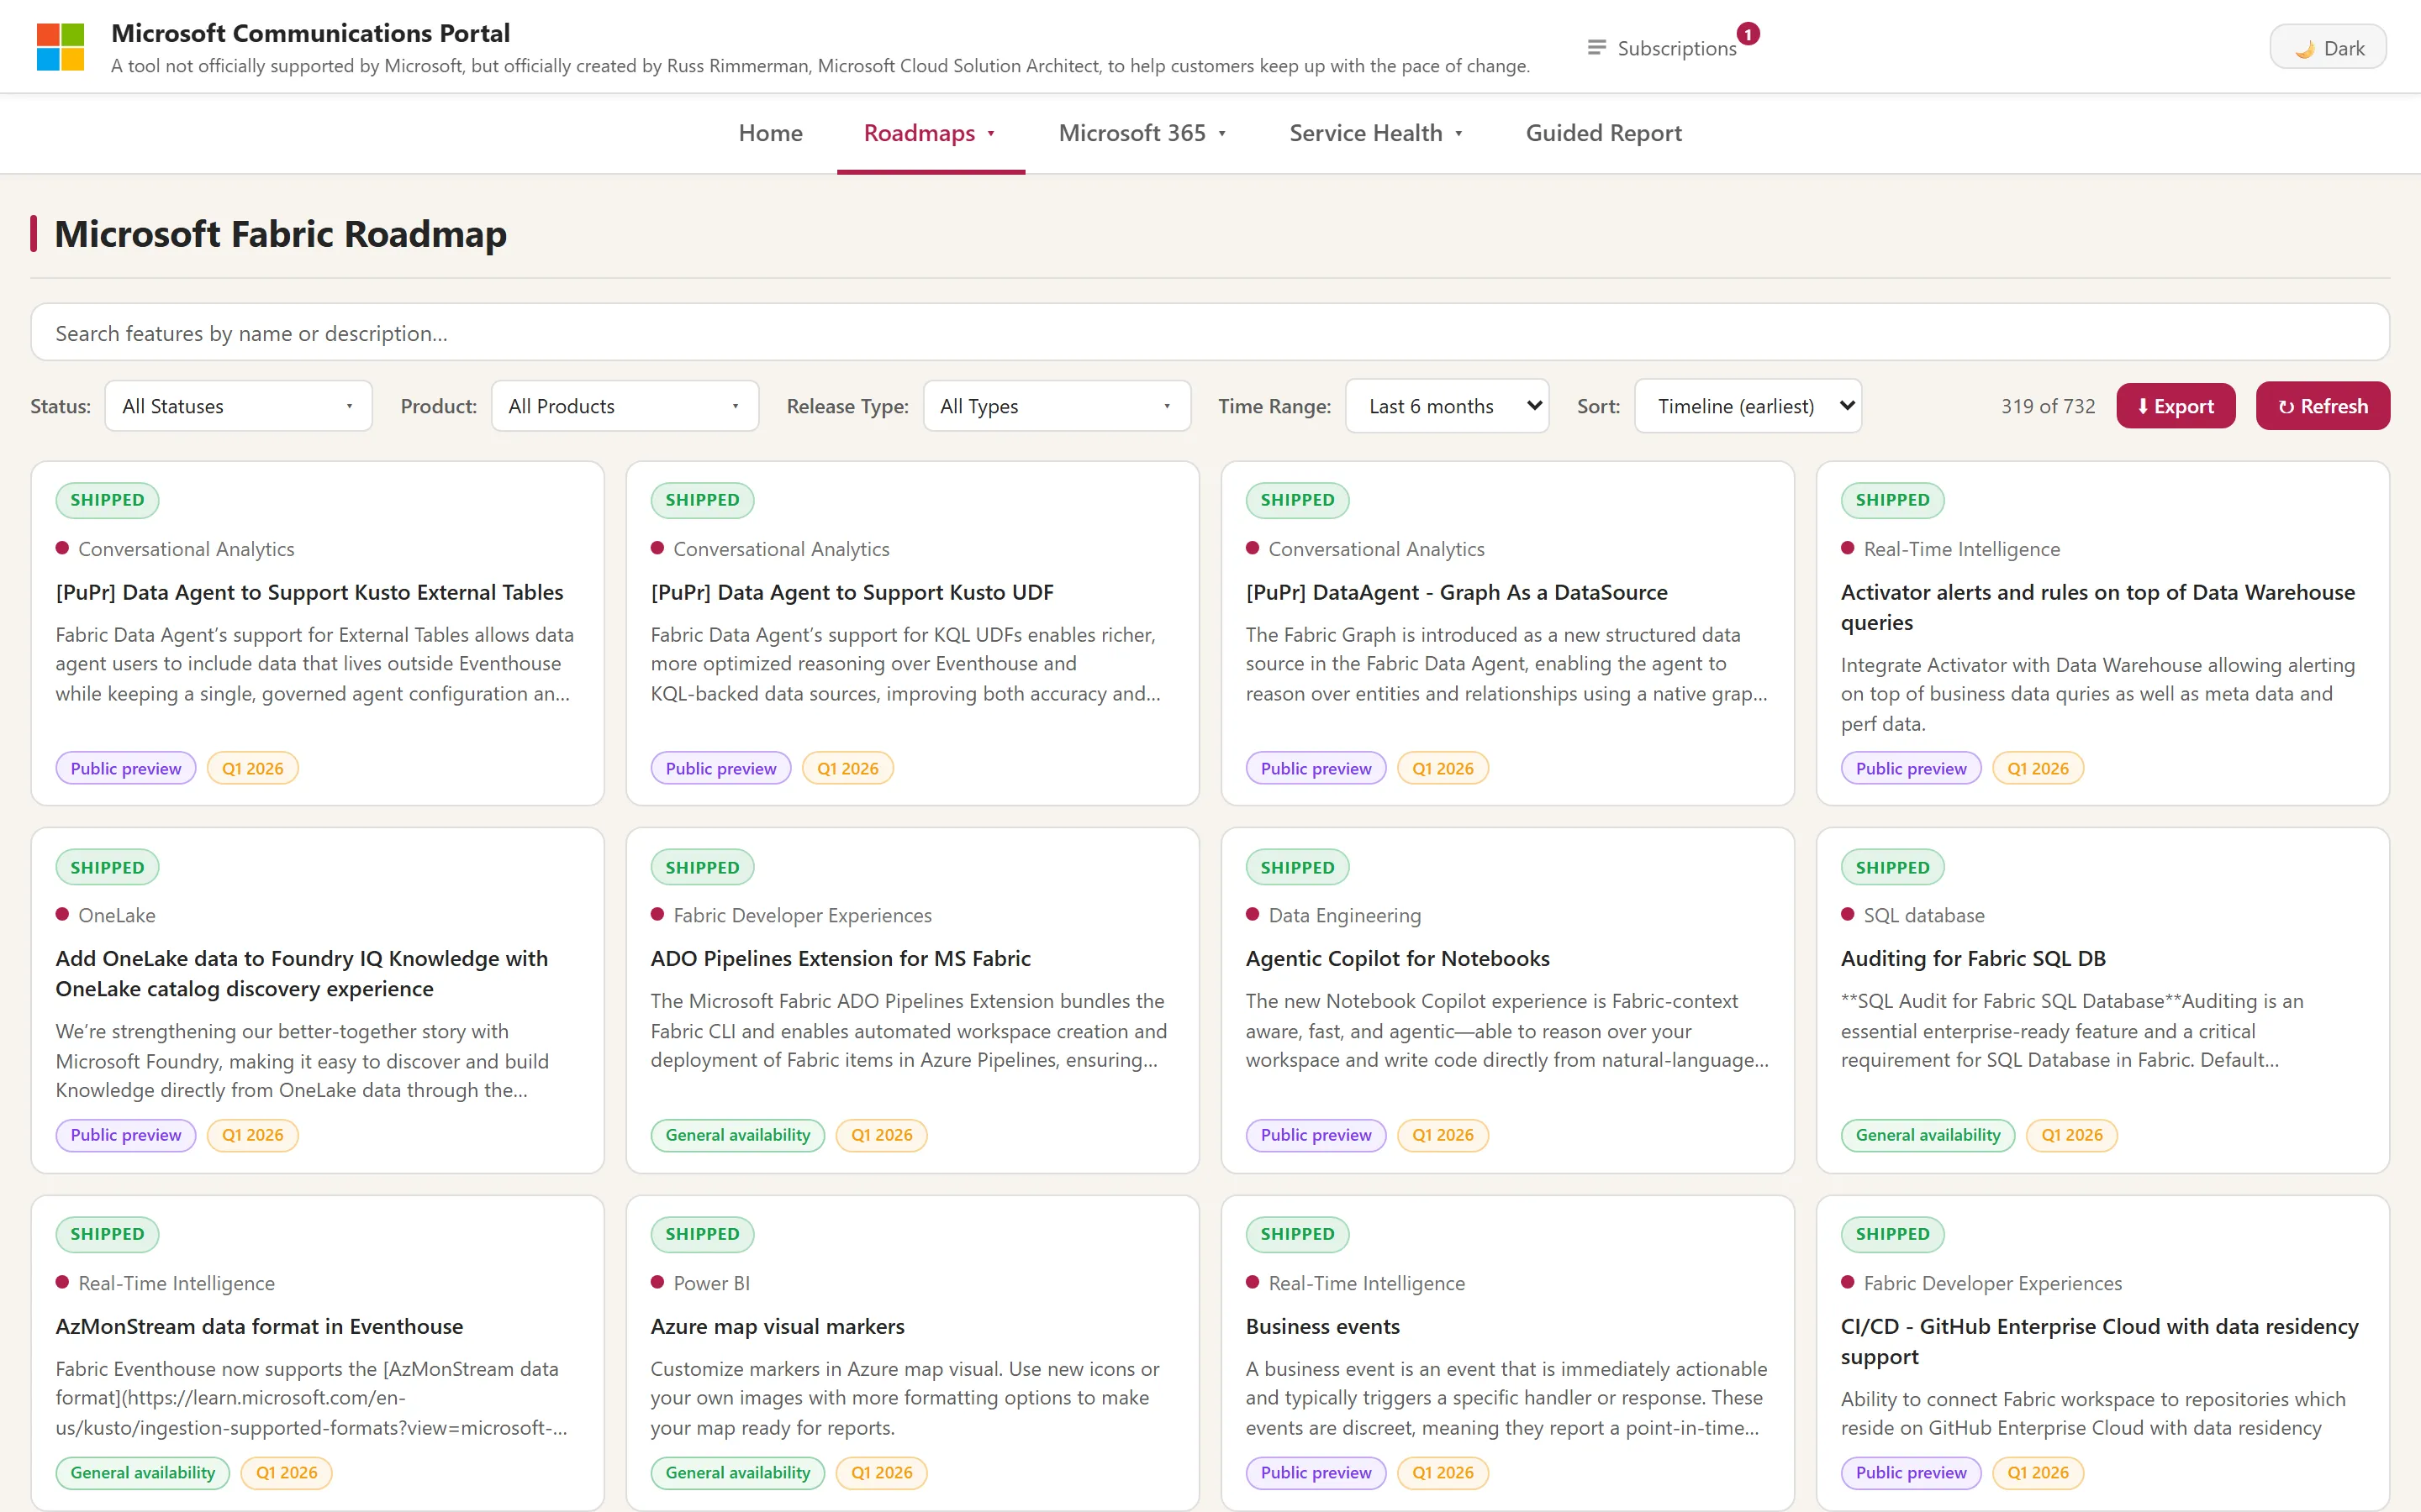Open the Product filter dropdown
The width and height of the screenshot is (2421, 1512).
(625, 406)
